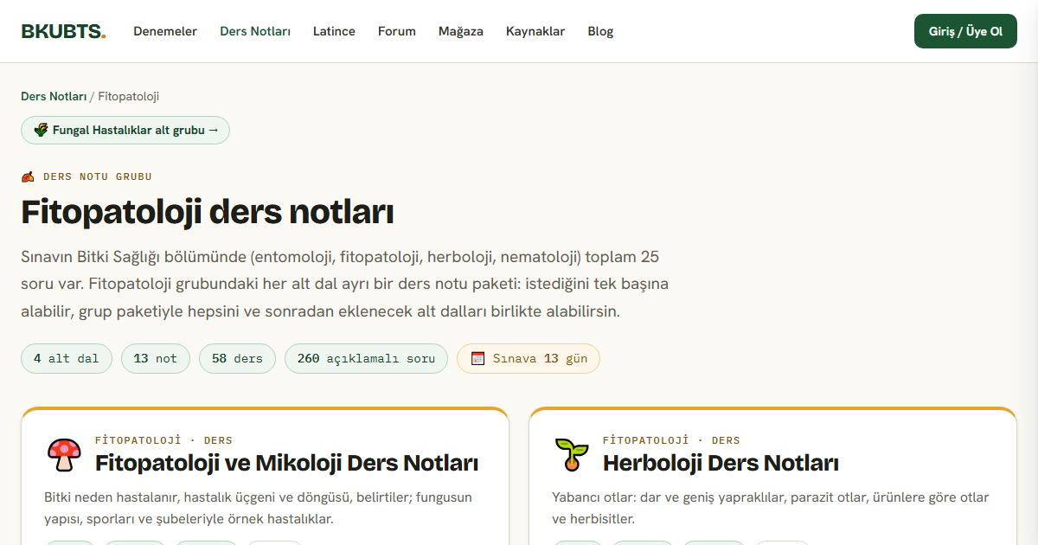Click the Giriş / Üye Ol button
This screenshot has height=545, width=1038.
[965, 31]
